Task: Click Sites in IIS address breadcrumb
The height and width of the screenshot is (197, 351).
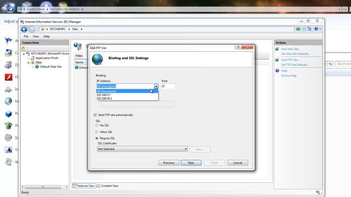Action: point(75,29)
